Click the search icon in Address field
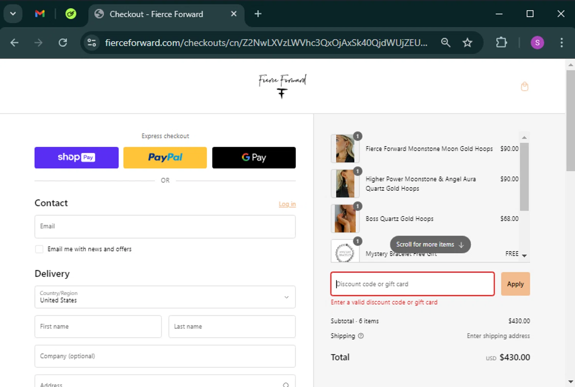The image size is (575, 387). pos(286,384)
